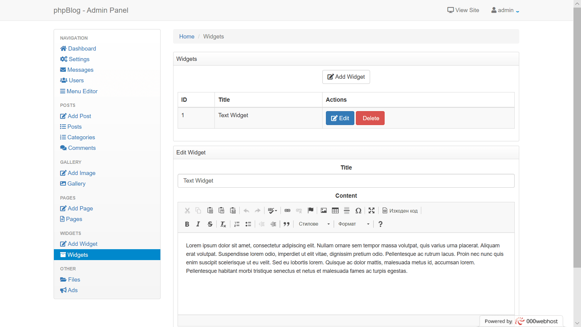
Task: Insert a special character with the omega icon
Action: [359, 210]
